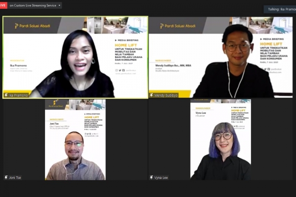Select Ika Pramono's video tile
The height and width of the screenshot is (197, 296).
[75, 58]
